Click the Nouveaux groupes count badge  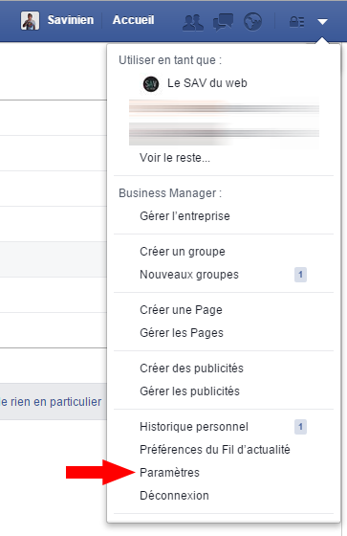tap(300, 275)
